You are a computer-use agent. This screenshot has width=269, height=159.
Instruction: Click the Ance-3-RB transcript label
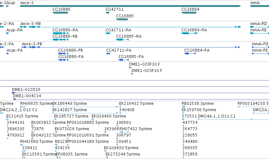tap(31, 23)
